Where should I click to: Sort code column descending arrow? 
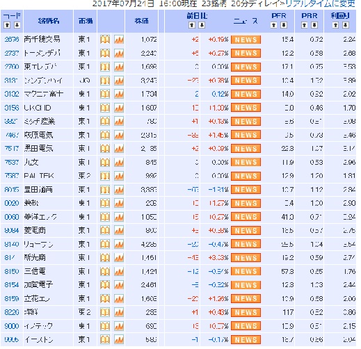[x=17, y=25]
